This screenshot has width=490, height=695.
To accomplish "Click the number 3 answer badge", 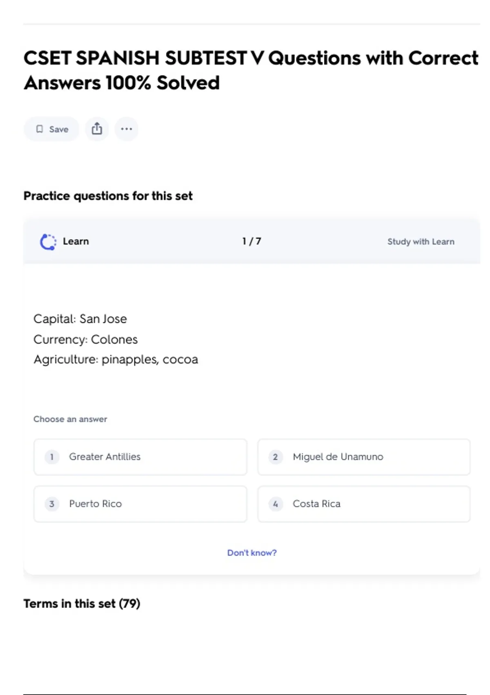I will pyautogui.click(x=52, y=504).
